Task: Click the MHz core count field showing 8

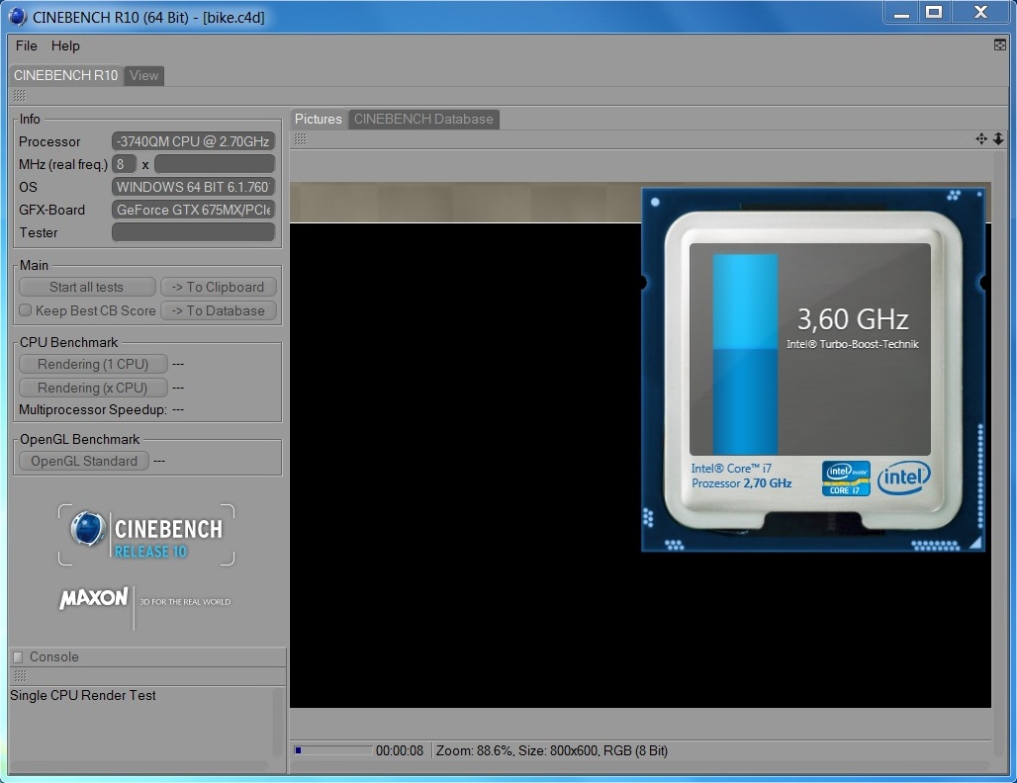Action: (124, 164)
